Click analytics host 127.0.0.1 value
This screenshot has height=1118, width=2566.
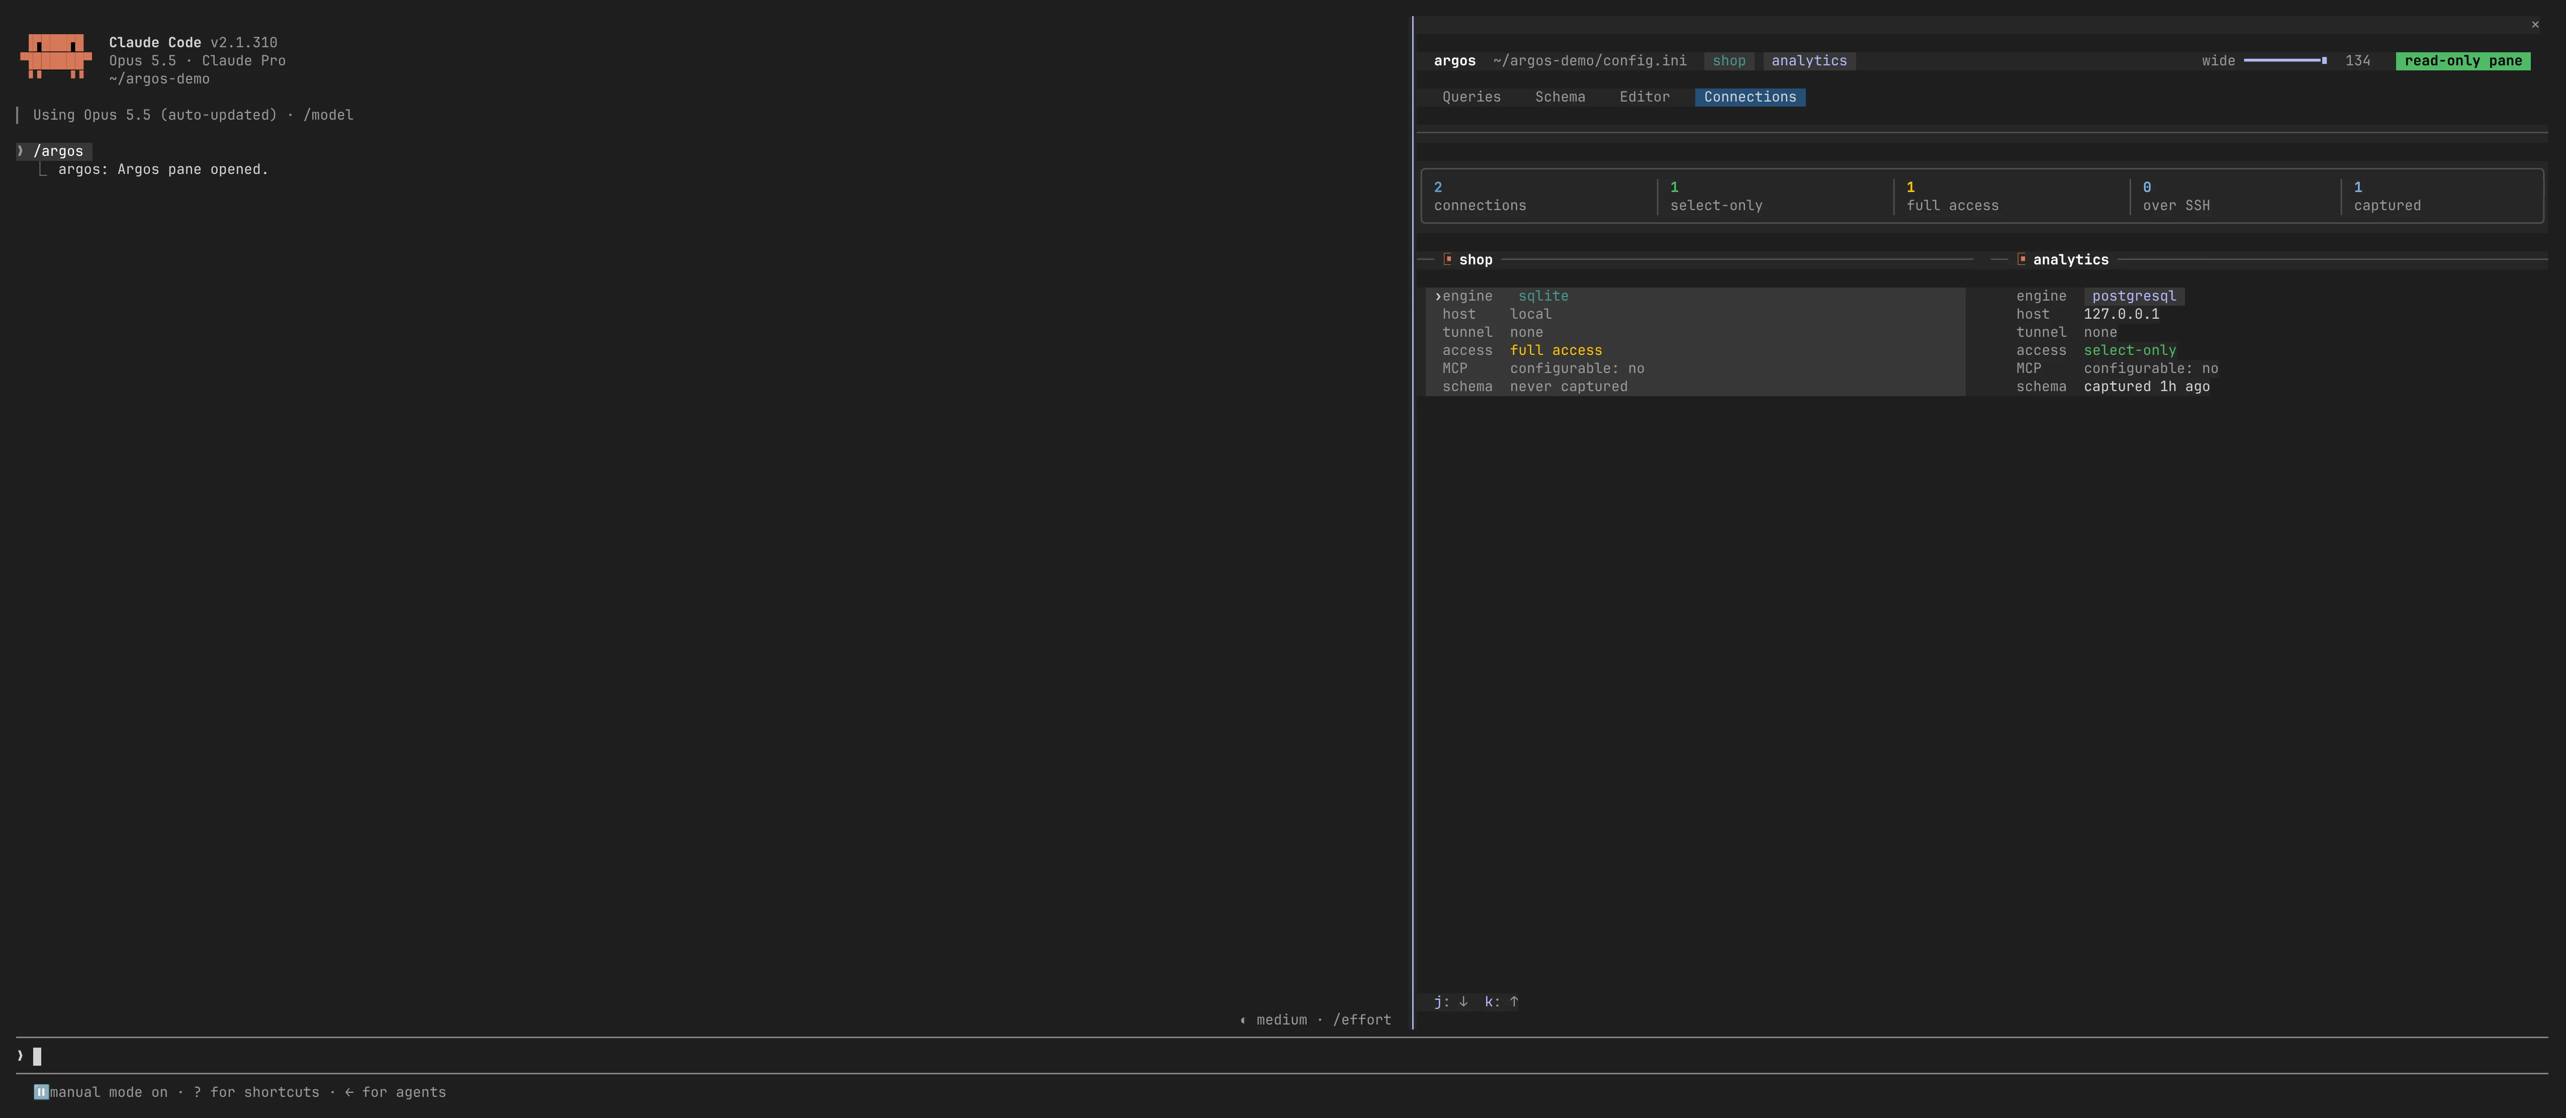click(x=2122, y=314)
